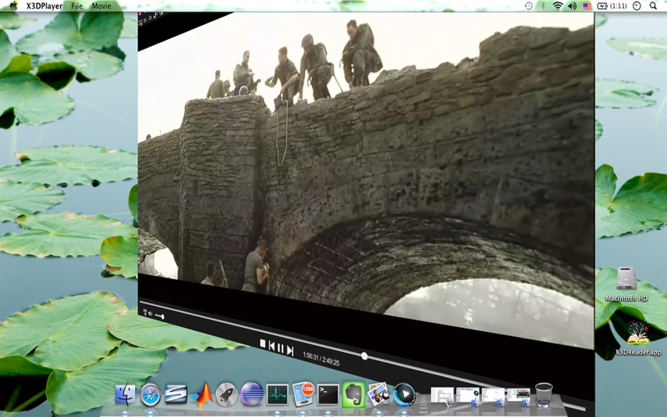Open the File menu
This screenshot has width=667, height=417.
pyautogui.click(x=77, y=6)
